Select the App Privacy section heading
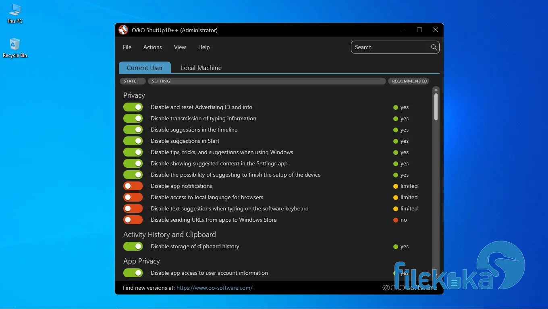 point(141,261)
